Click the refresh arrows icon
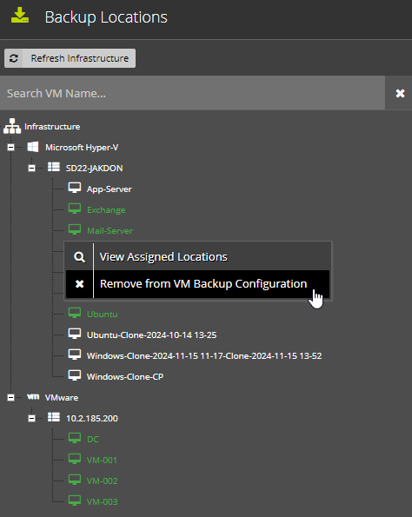Viewport: 412px width, 517px height. (x=14, y=58)
